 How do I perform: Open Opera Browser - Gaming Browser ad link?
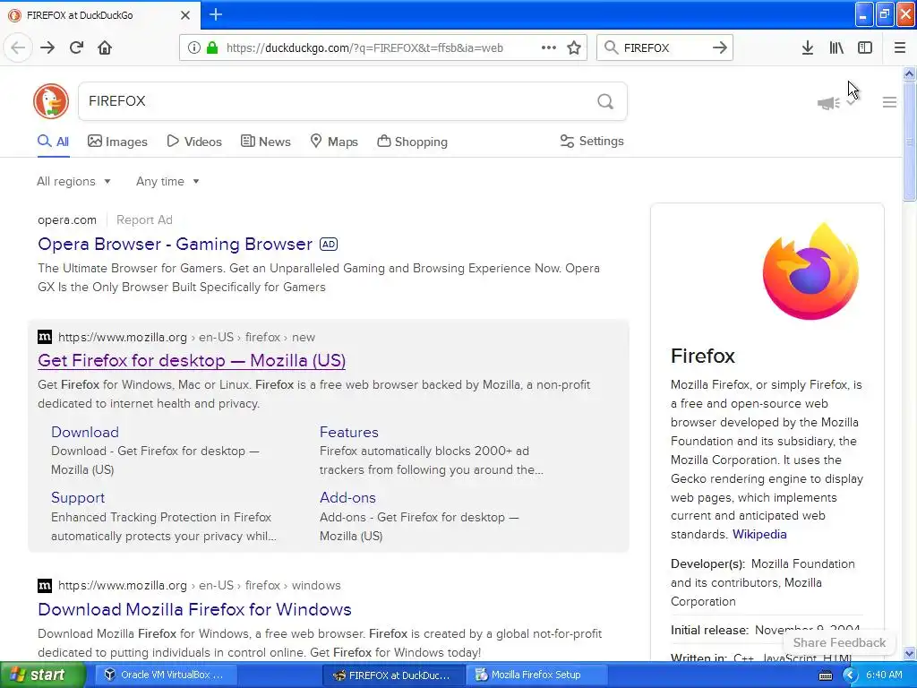[x=175, y=244]
